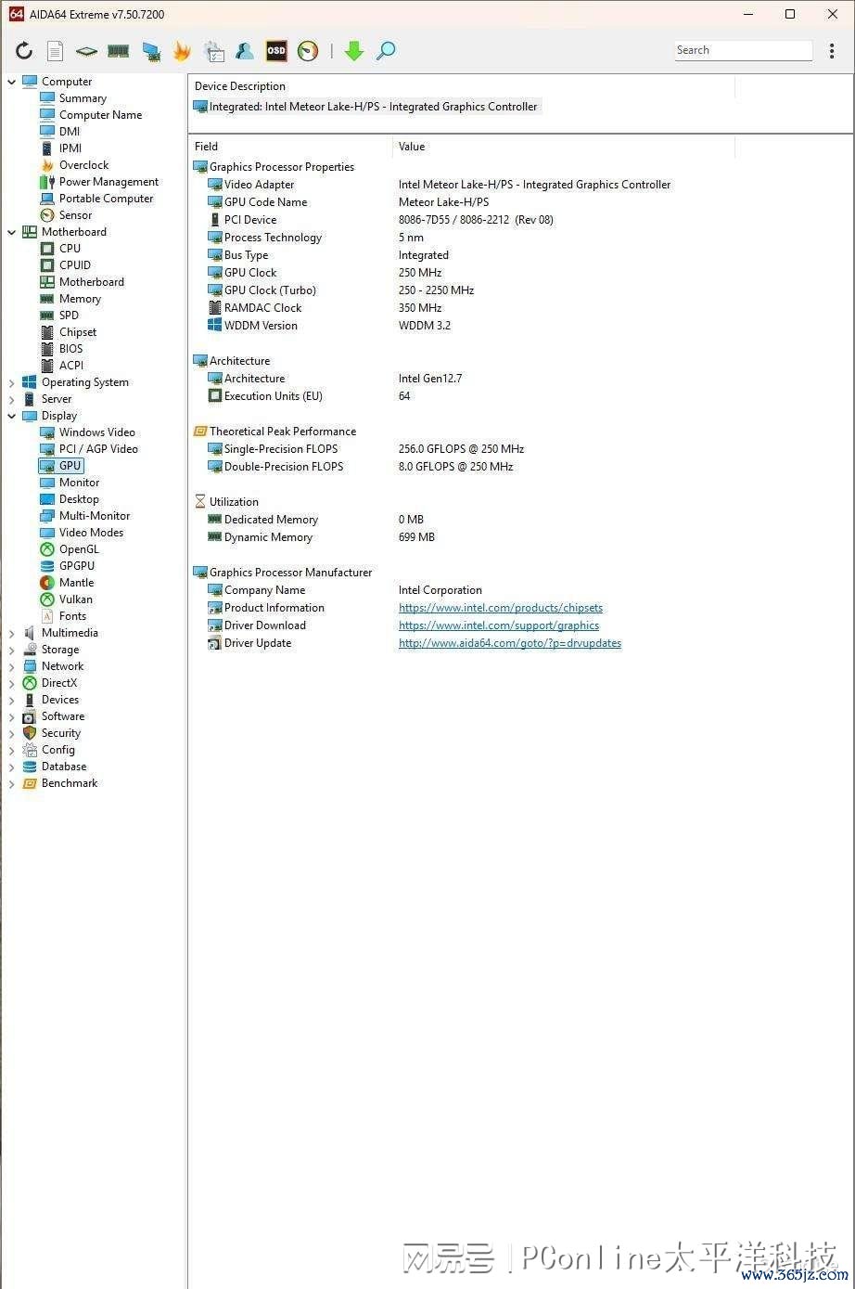Open intel.com products/chipsets link
Screen dimensions: 855x1289
tap(501, 608)
